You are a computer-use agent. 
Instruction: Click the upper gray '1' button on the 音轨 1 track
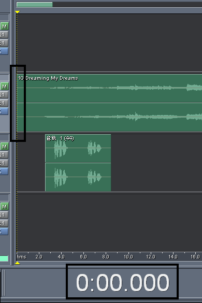(4, 155)
